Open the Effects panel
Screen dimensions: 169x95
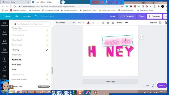tap(120, 23)
